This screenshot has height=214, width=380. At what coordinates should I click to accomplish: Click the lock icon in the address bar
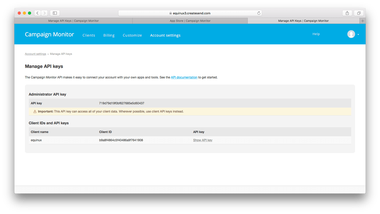pos(171,13)
